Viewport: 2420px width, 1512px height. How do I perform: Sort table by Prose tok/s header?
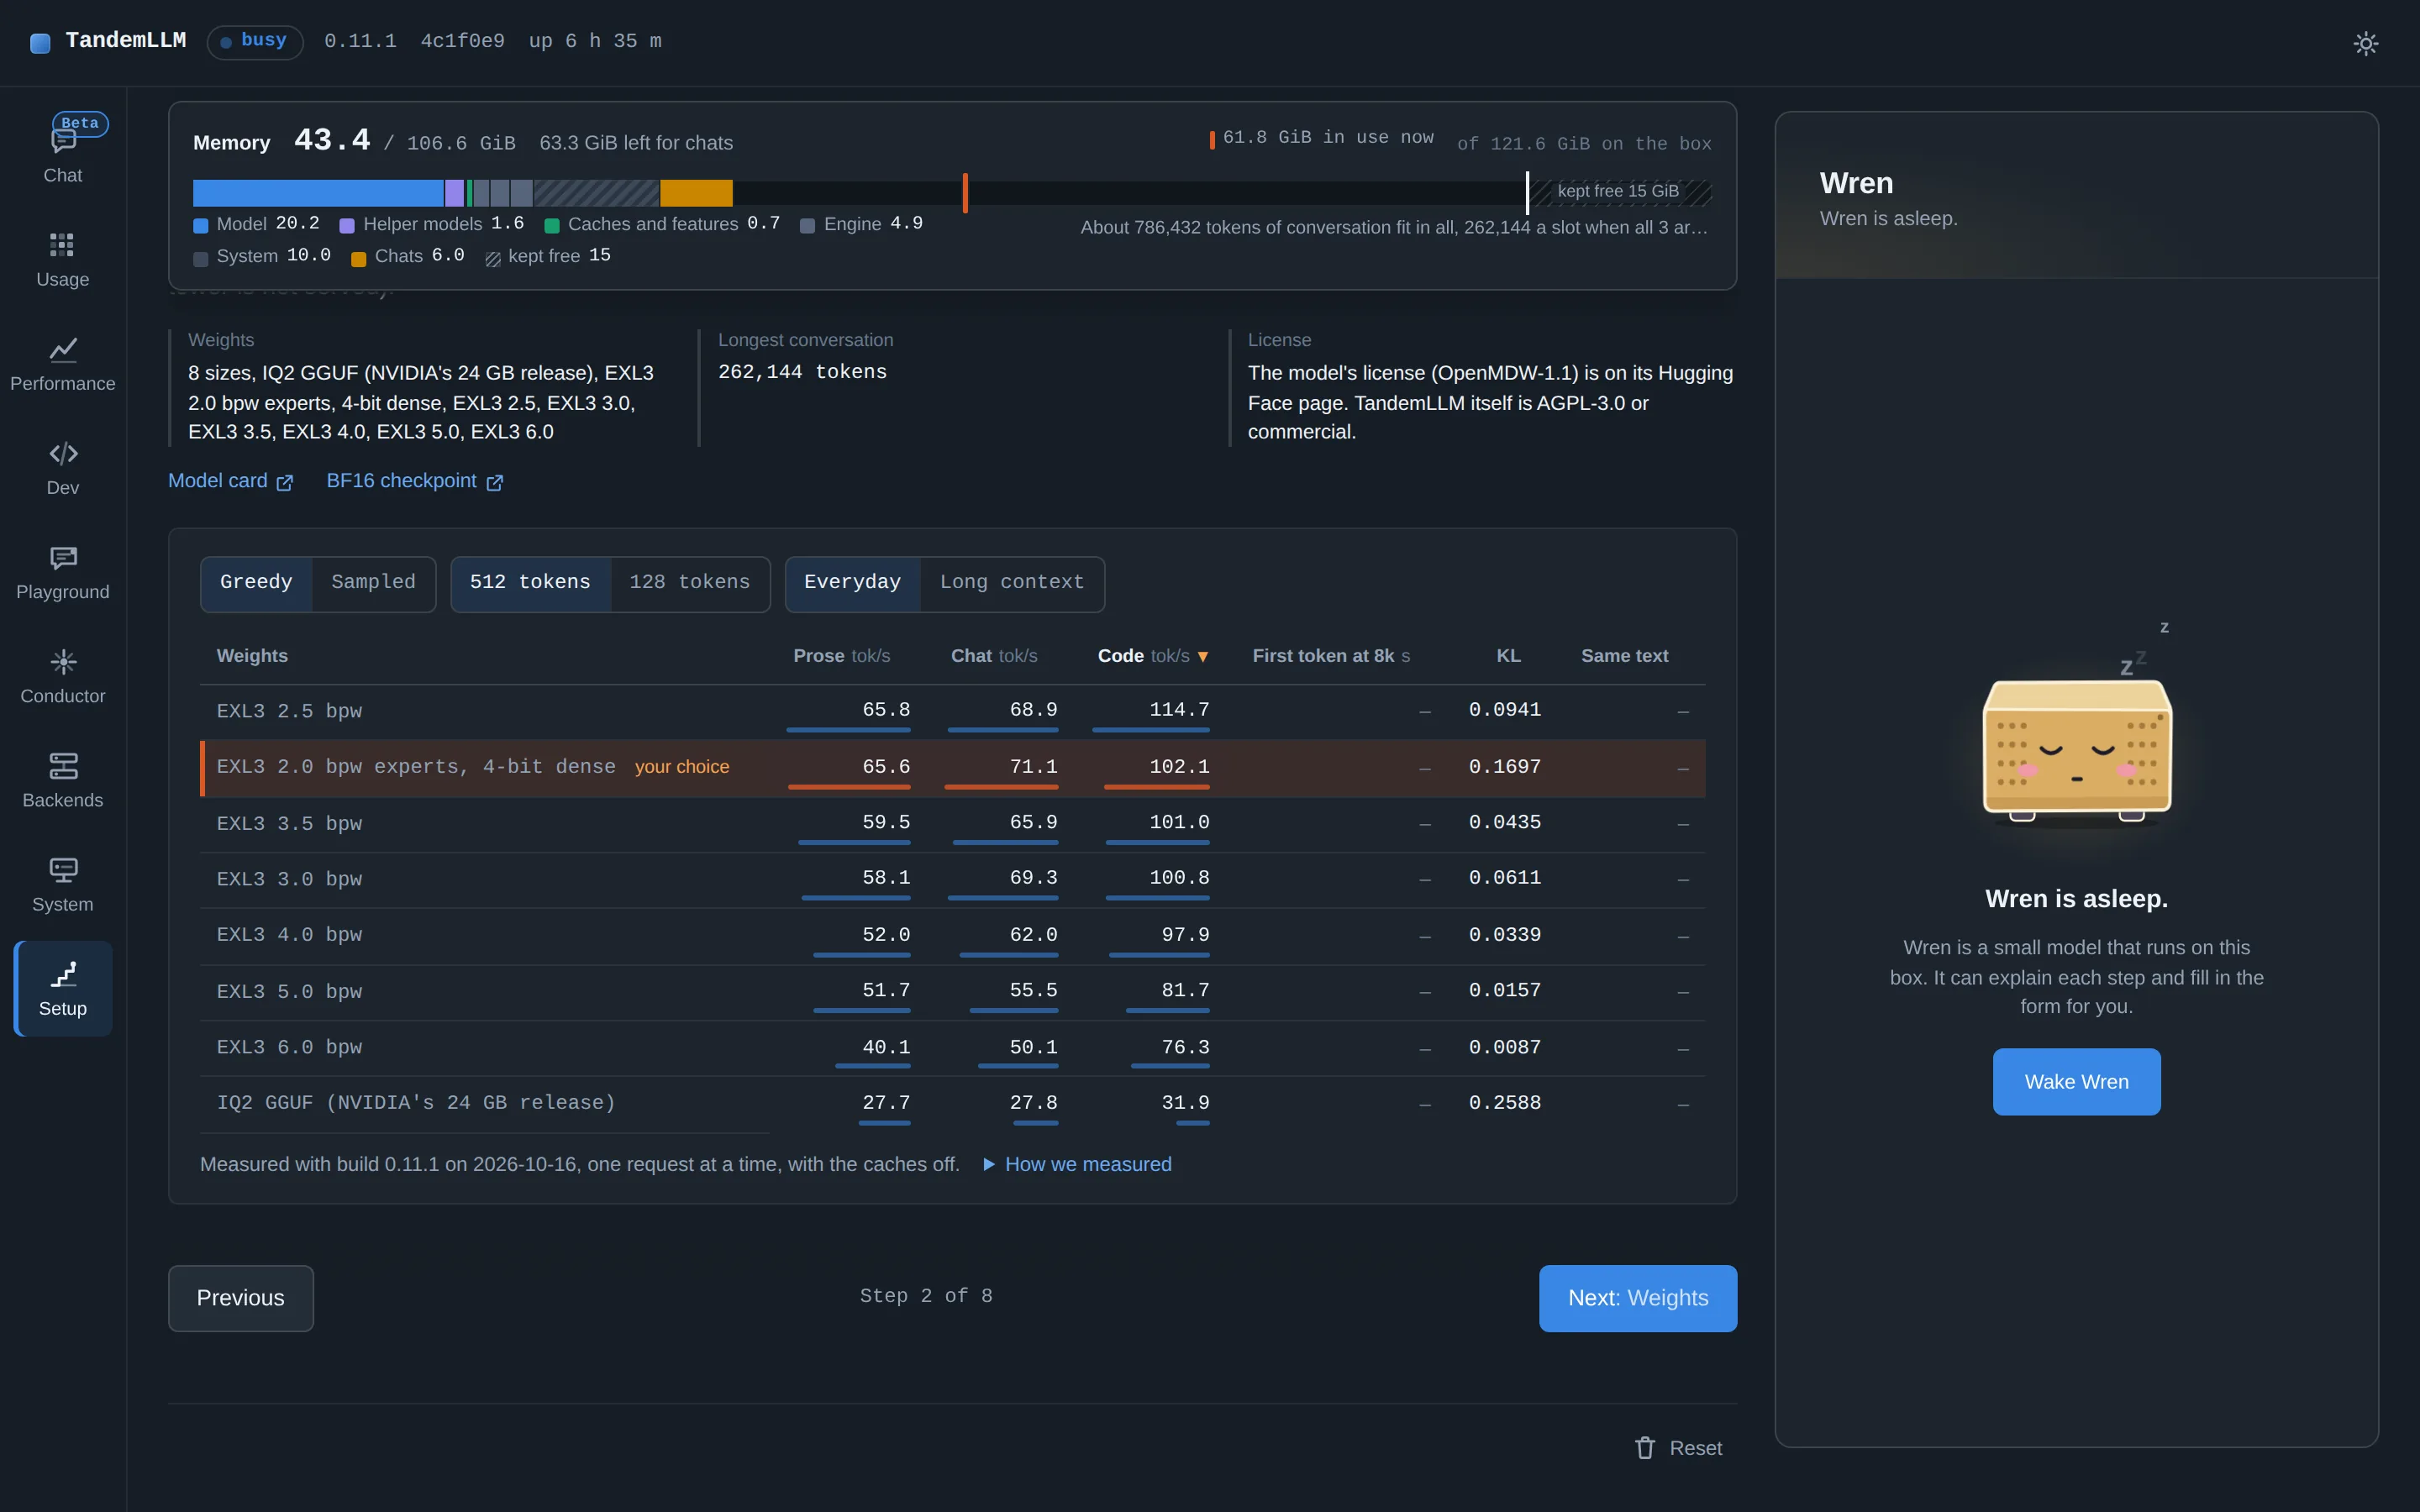(x=841, y=656)
